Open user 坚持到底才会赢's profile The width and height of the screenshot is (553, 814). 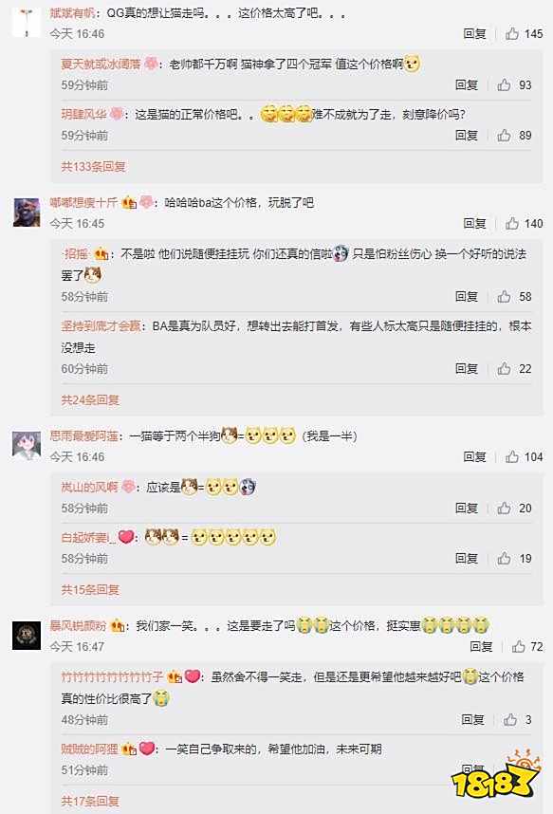click(x=101, y=326)
